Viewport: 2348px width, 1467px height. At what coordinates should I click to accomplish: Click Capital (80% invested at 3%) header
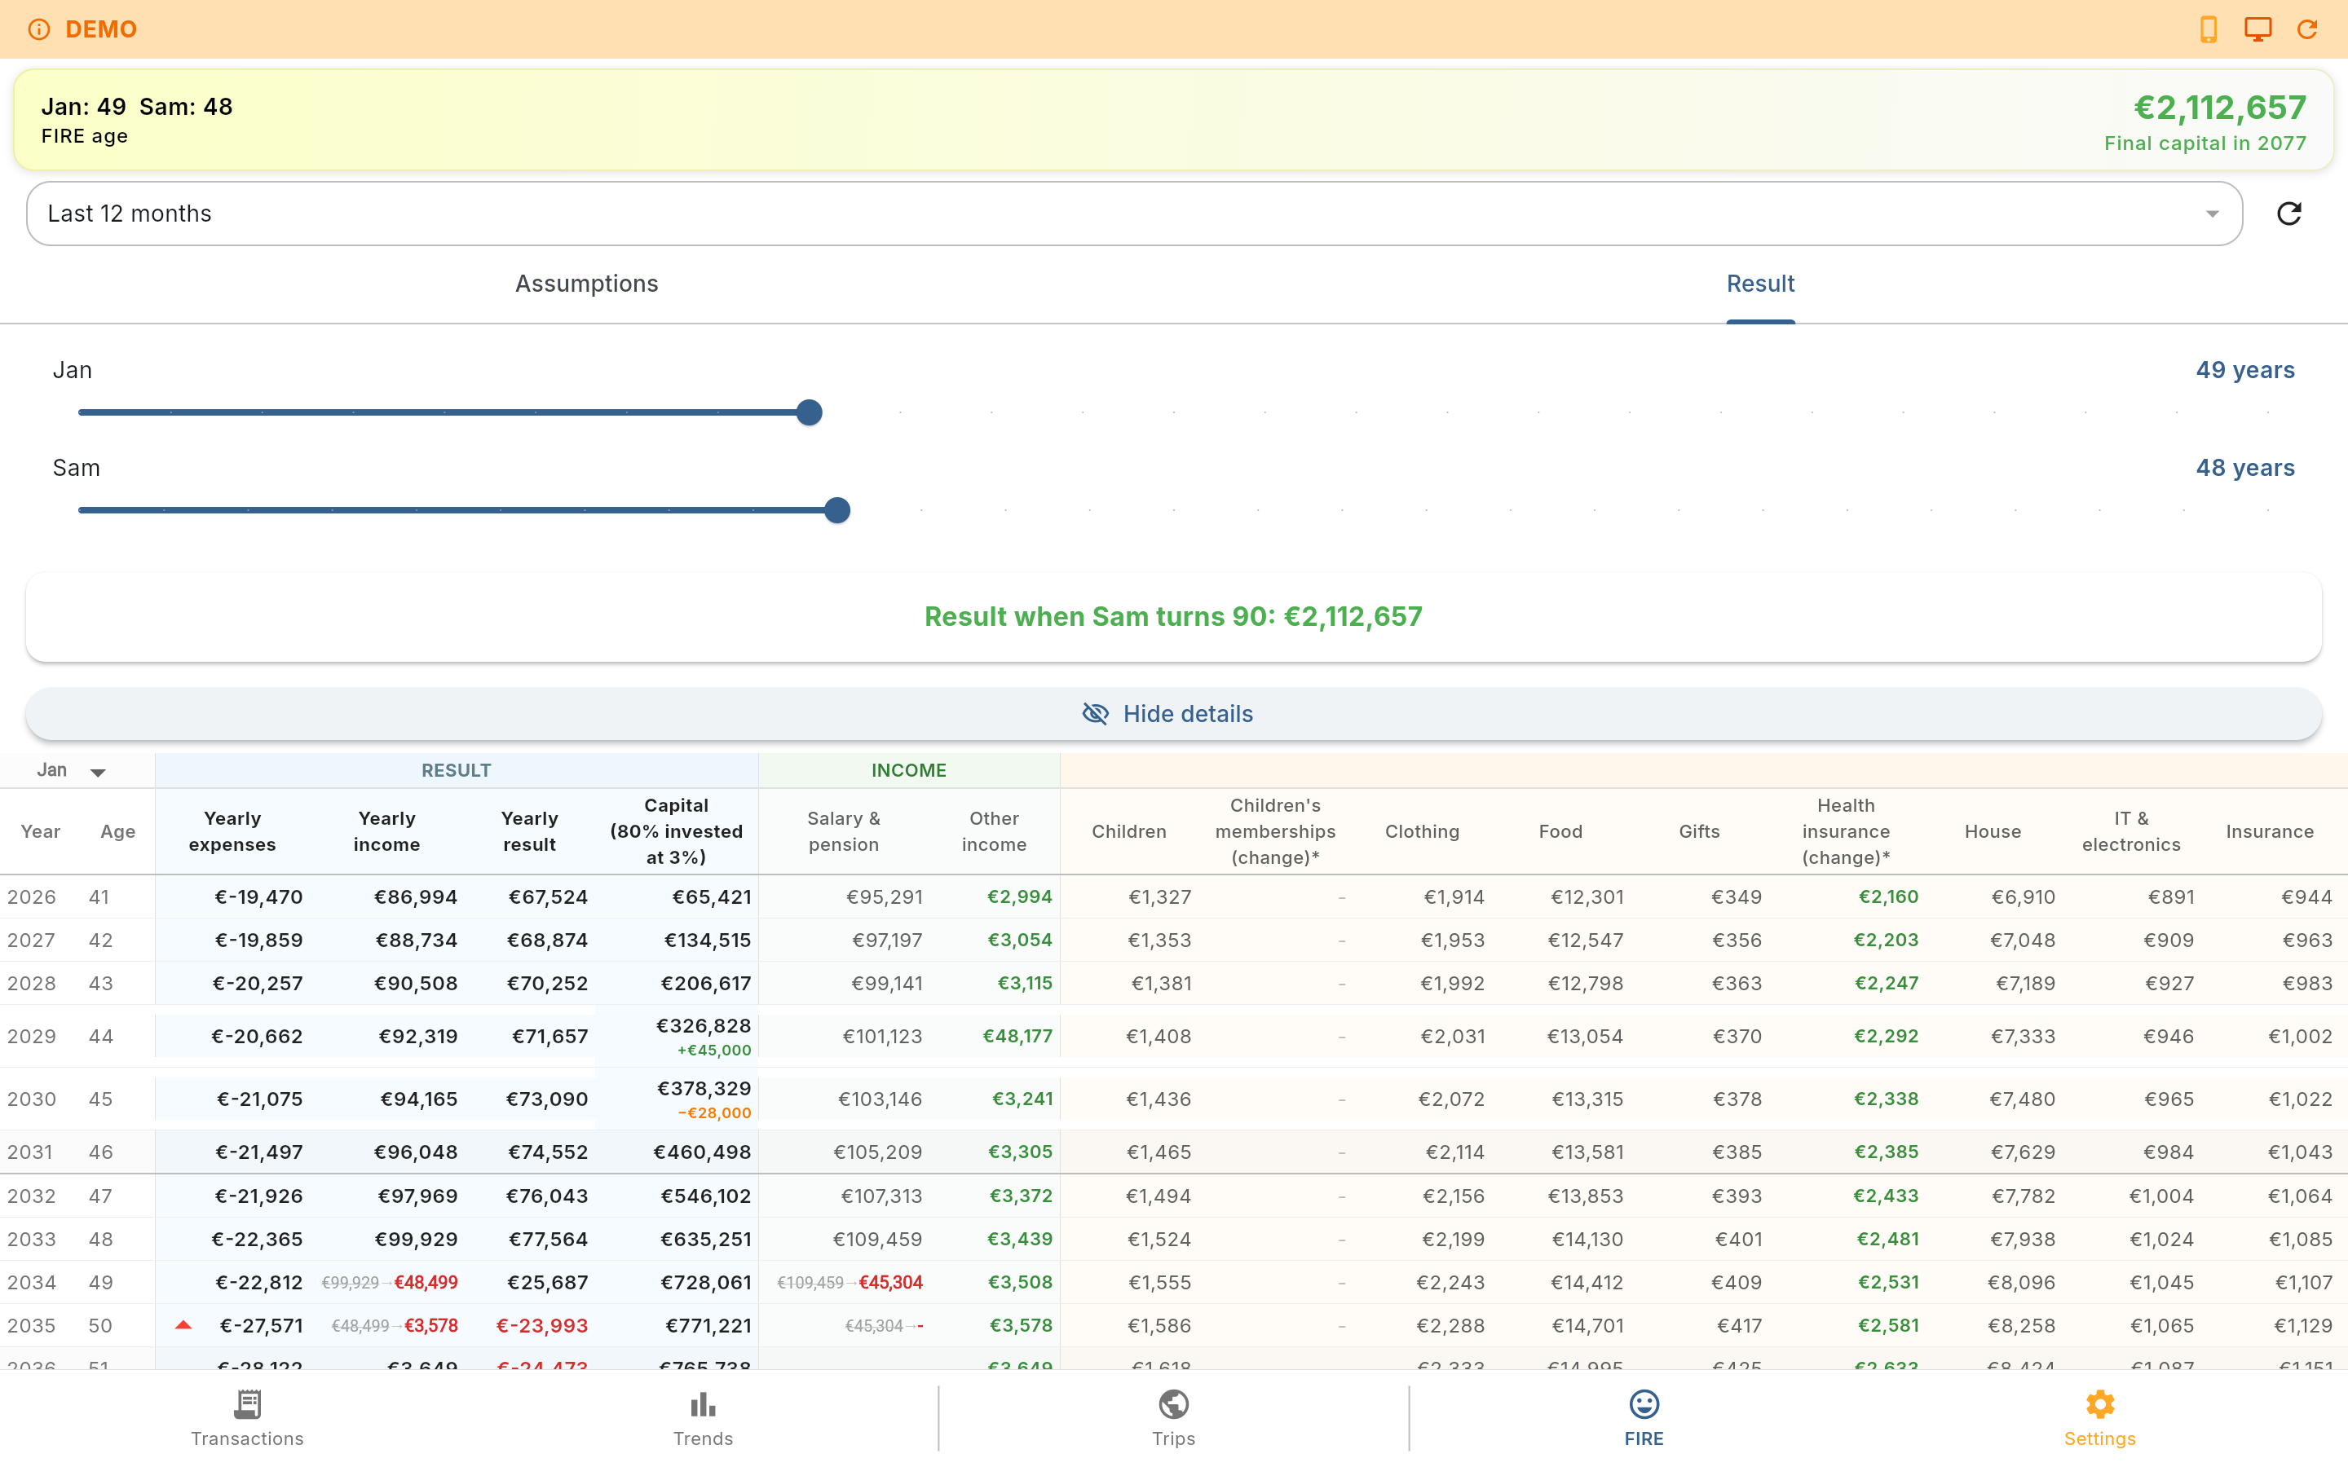pos(676,831)
